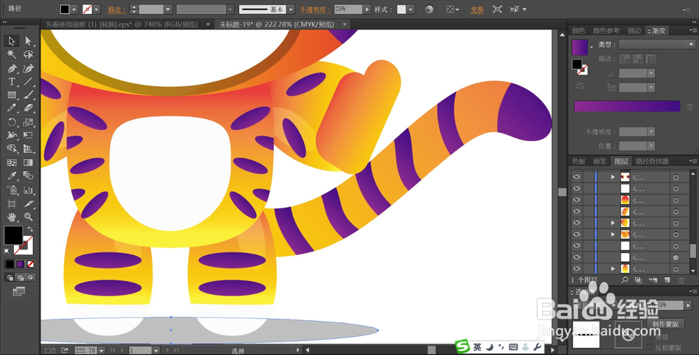
Task: Toggle the eye of the fifth layer row
Action: [577, 223]
